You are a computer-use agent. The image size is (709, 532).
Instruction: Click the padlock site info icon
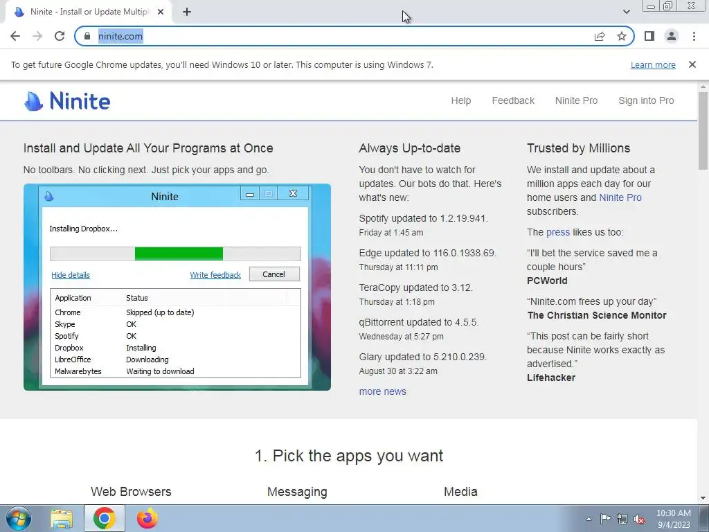tap(87, 36)
